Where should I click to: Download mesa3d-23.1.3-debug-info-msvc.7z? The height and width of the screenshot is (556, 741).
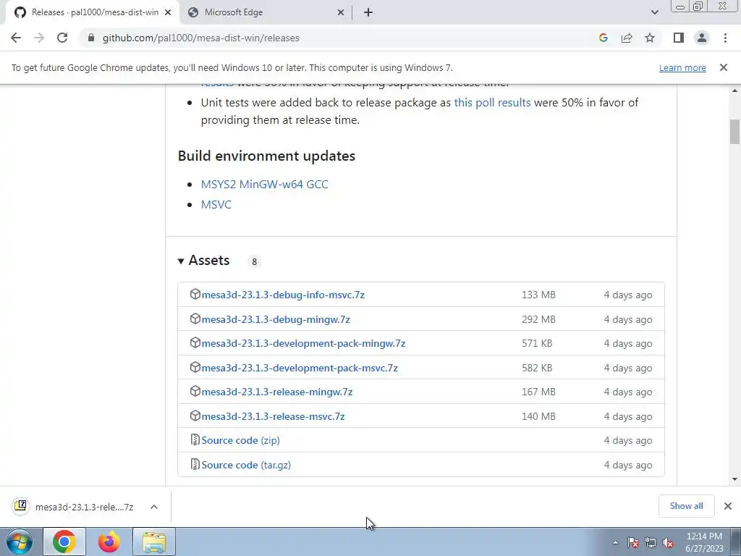(283, 295)
